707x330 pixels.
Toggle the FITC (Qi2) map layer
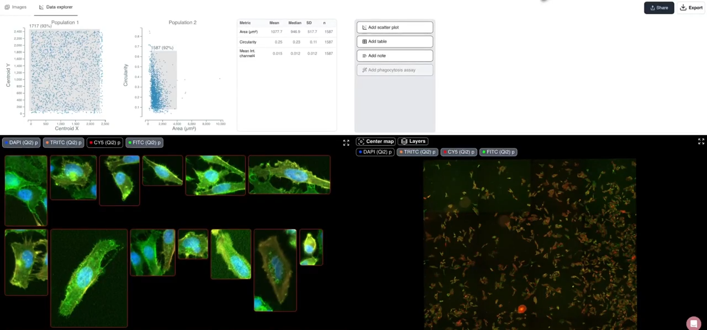coord(499,152)
